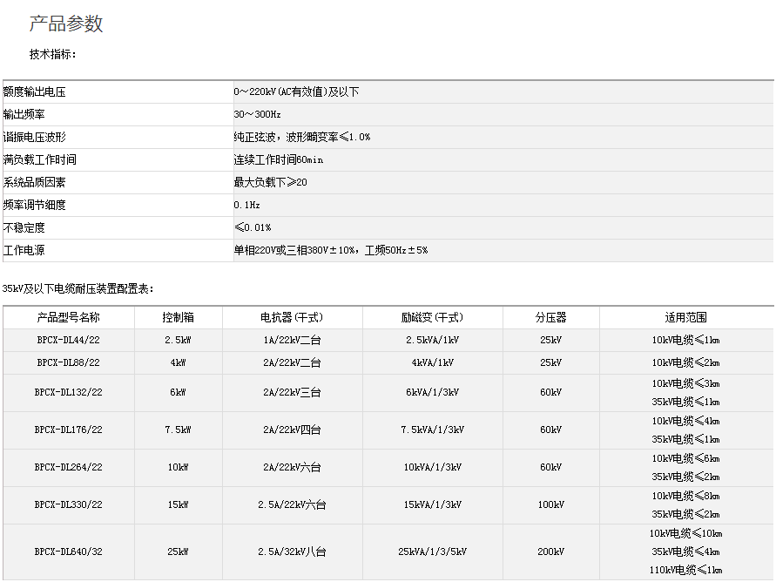Select the 110kV电缆≤1km range entry
776x582 pixels.
pos(685,570)
